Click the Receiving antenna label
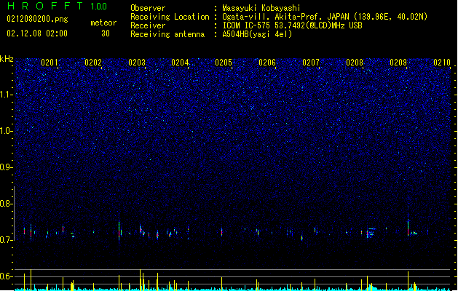 pos(167,34)
